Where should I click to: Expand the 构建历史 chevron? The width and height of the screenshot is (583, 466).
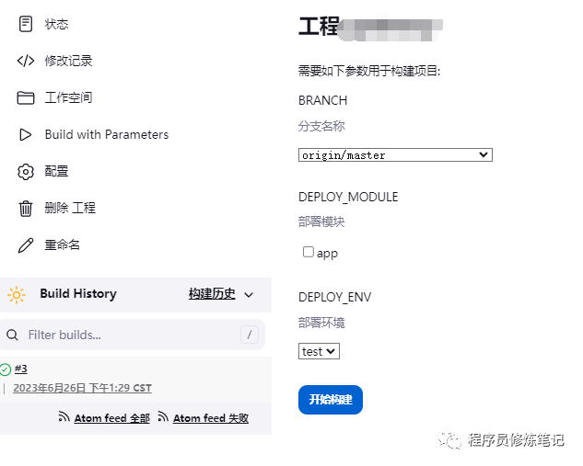249,294
